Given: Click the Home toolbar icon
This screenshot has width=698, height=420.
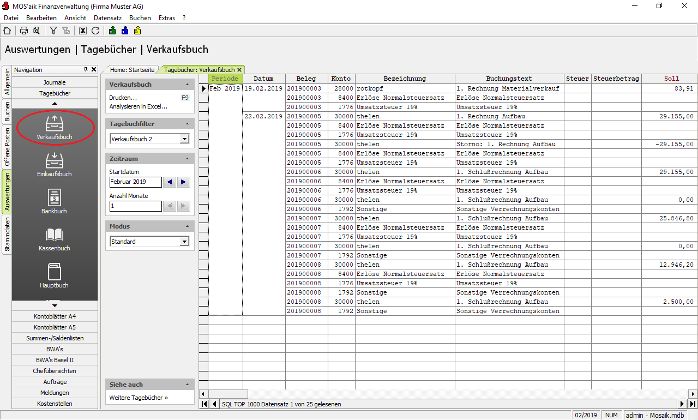Looking at the screenshot, I should (7, 31).
